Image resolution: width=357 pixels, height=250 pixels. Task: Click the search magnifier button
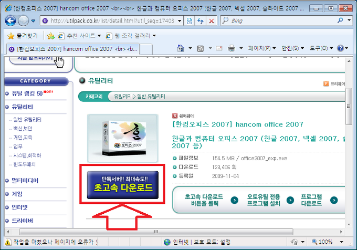[x=340, y=20]
